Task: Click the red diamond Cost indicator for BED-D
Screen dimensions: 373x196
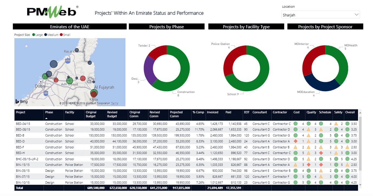Action: tap(296, 141)
